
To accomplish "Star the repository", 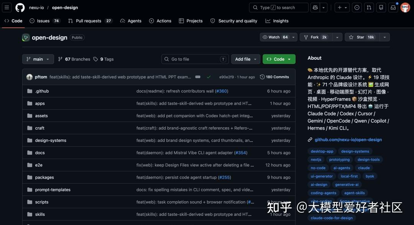I will (362, 37).
